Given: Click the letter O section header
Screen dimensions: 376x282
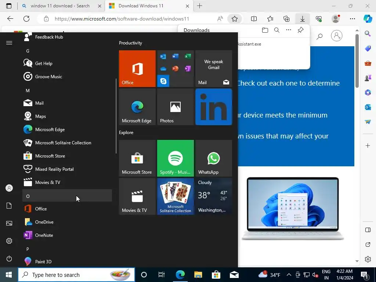Looking at the screenshot, I should coord(67,196).
